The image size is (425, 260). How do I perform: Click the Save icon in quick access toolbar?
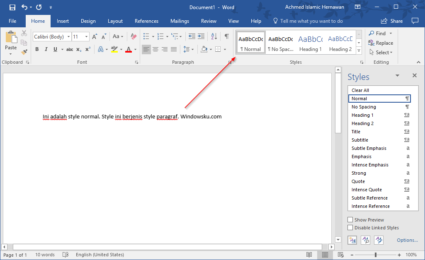(12, 7)
